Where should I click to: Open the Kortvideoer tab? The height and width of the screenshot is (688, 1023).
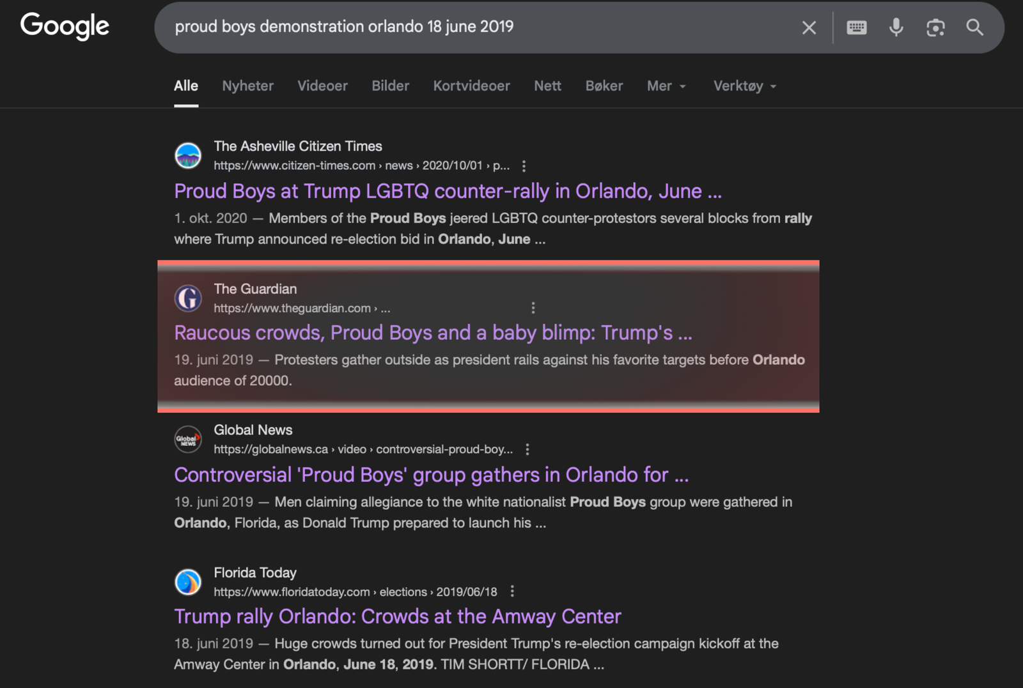click(471, 86)
